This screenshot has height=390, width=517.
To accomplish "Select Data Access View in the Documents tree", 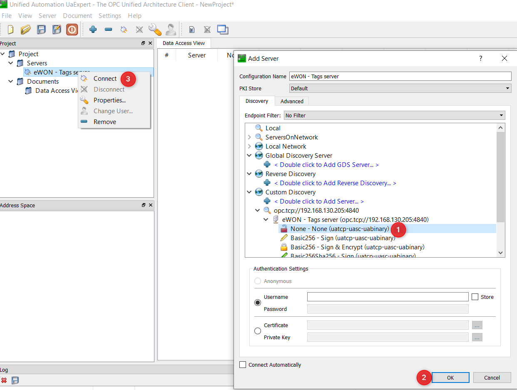I will point(57,91).
